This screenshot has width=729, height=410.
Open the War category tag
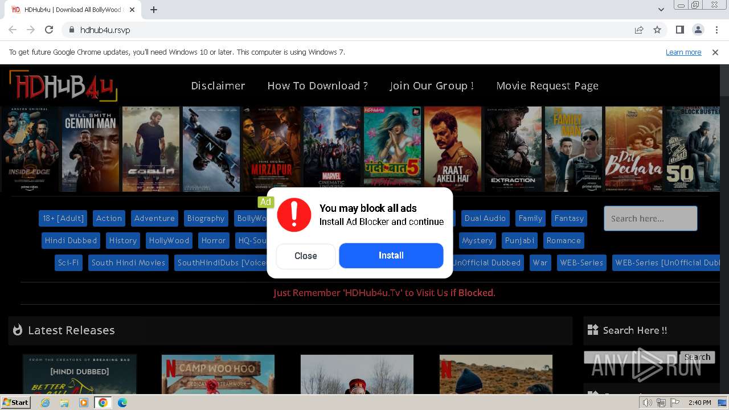[540, 263]
